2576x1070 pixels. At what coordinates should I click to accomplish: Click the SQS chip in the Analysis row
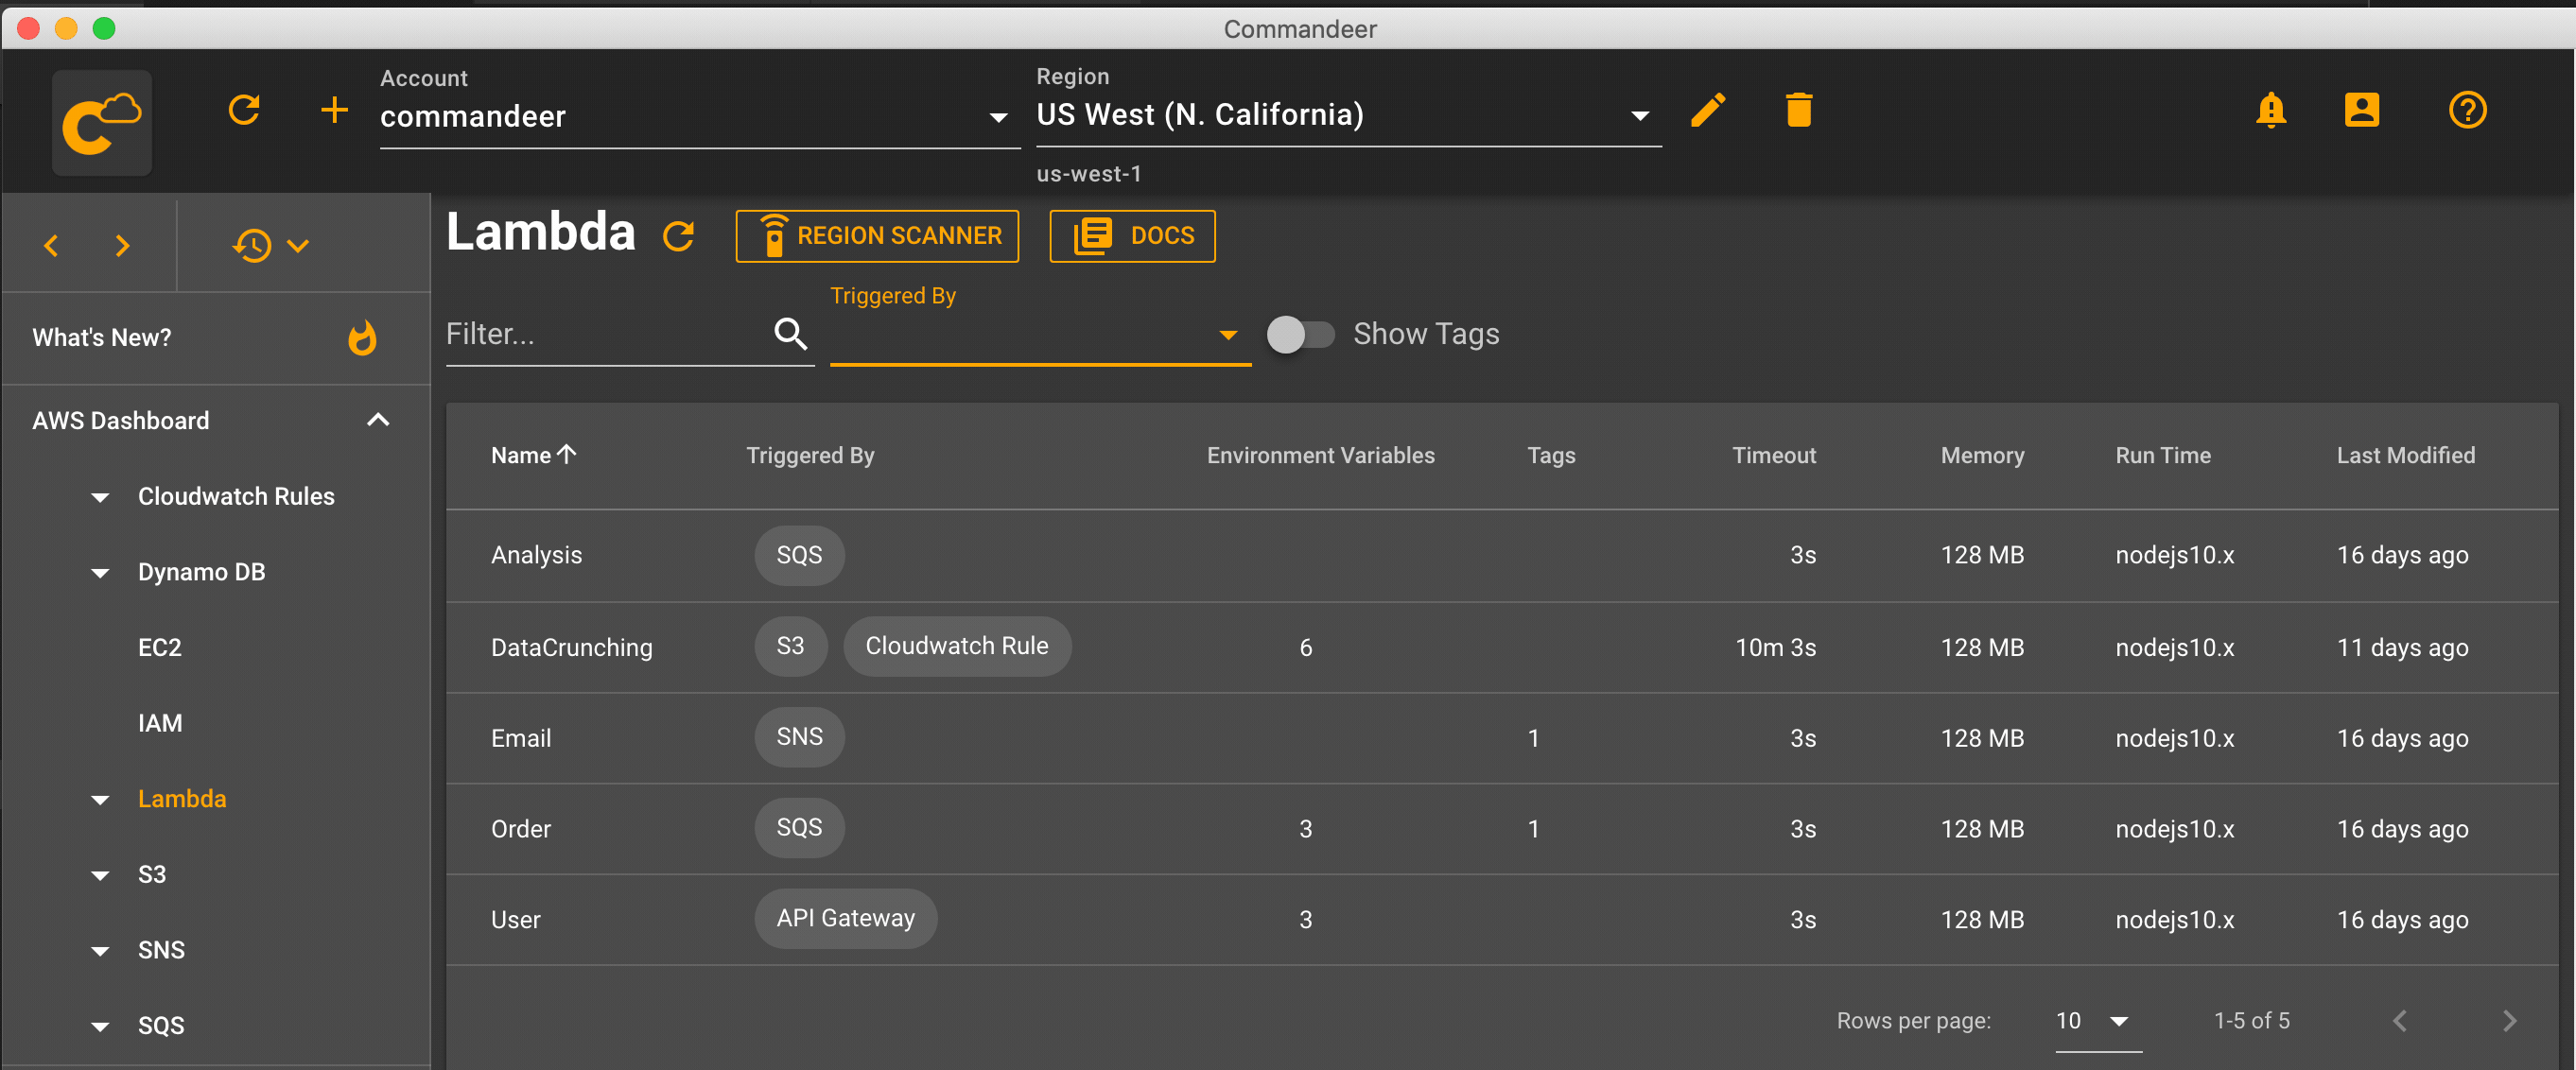click(799, 555)
